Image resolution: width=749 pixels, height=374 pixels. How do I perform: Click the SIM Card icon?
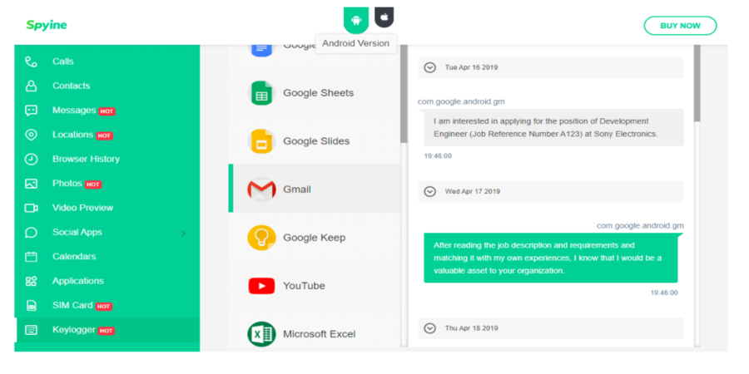click(31, 306)
